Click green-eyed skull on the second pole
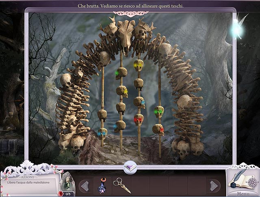Viewport: 260px width, 197px height. point(121,73)
